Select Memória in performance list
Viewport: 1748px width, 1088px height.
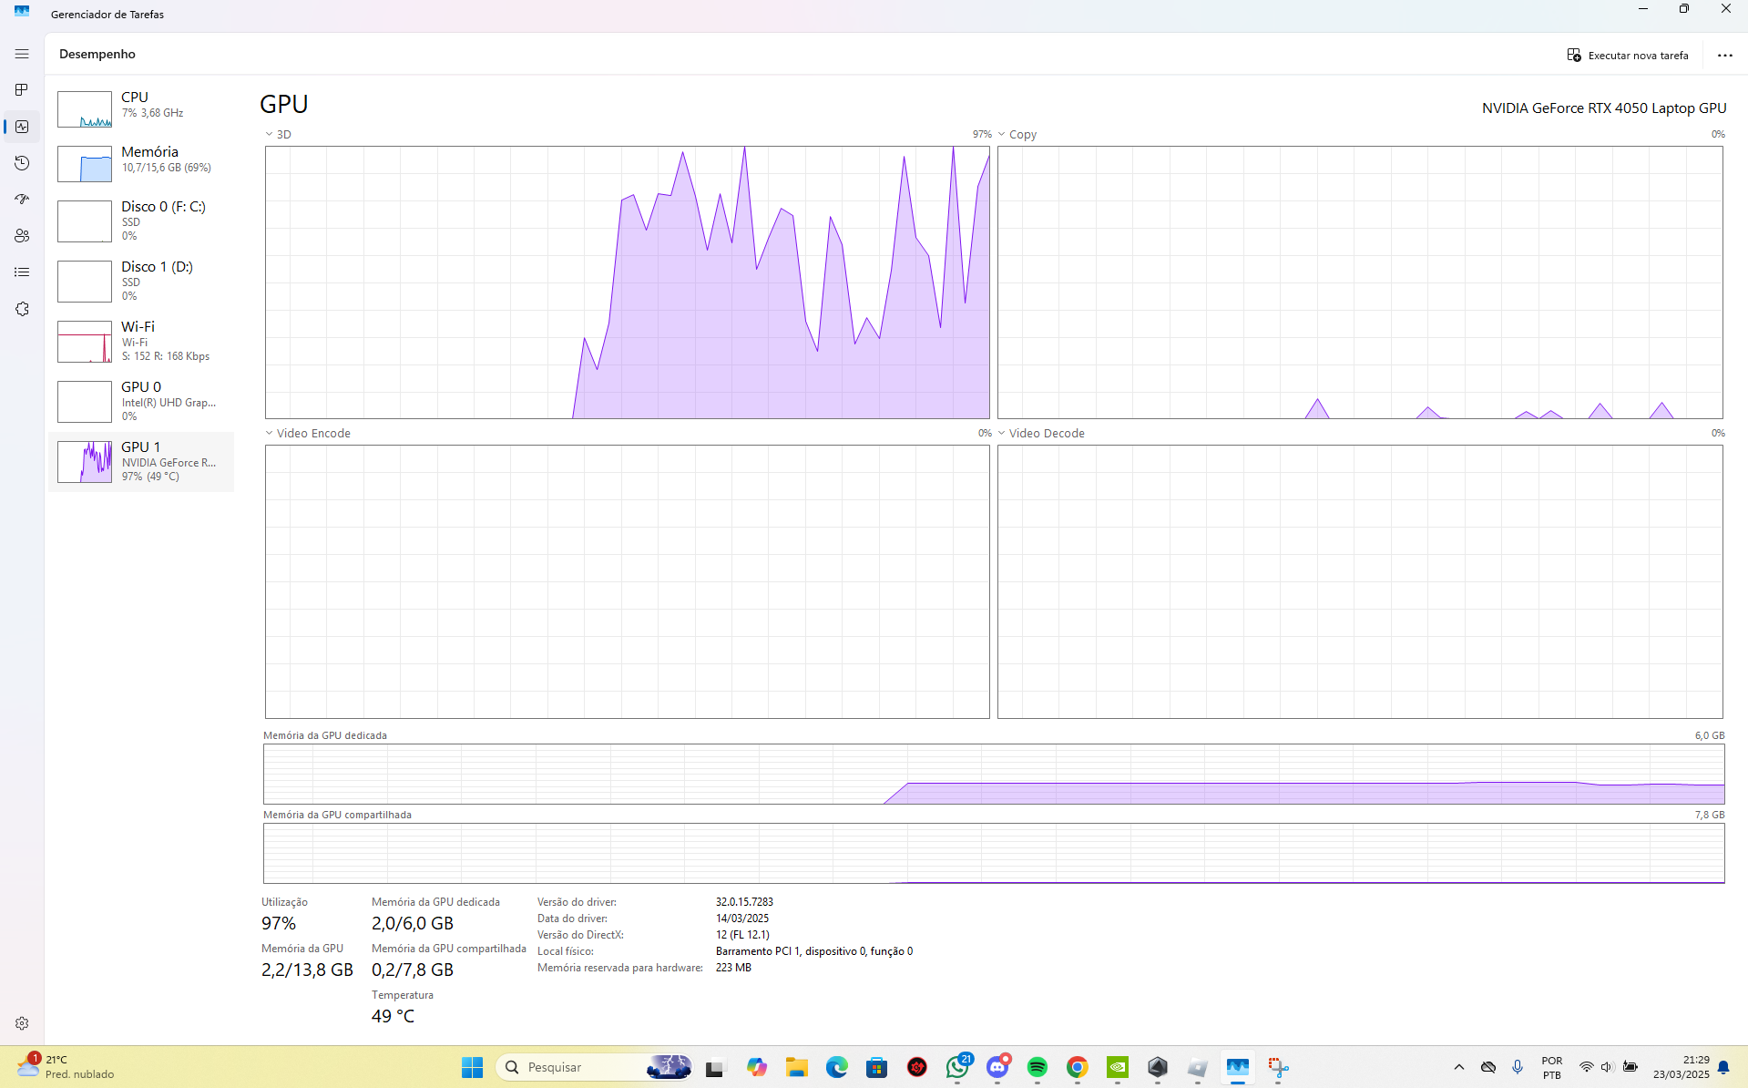[141, 163]
